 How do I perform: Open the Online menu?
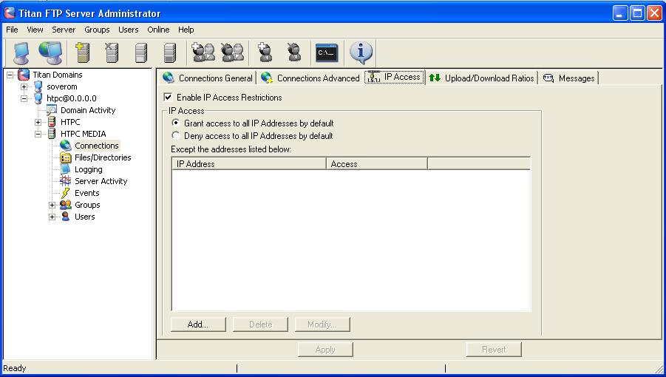(x=158, y=30)
